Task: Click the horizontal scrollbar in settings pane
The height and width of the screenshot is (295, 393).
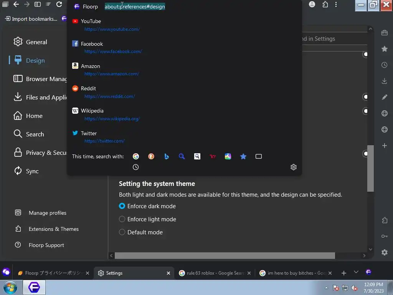Action: coord(225,255)
